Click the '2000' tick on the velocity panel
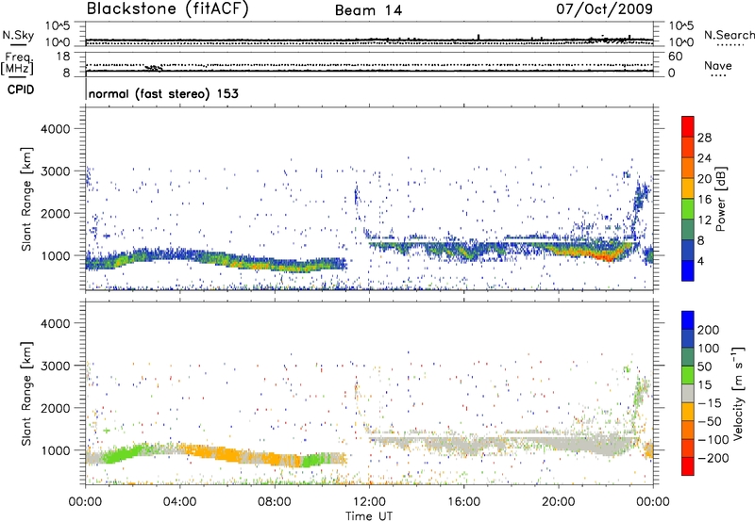This screenshot has width=755, height=522. (55, 408)
